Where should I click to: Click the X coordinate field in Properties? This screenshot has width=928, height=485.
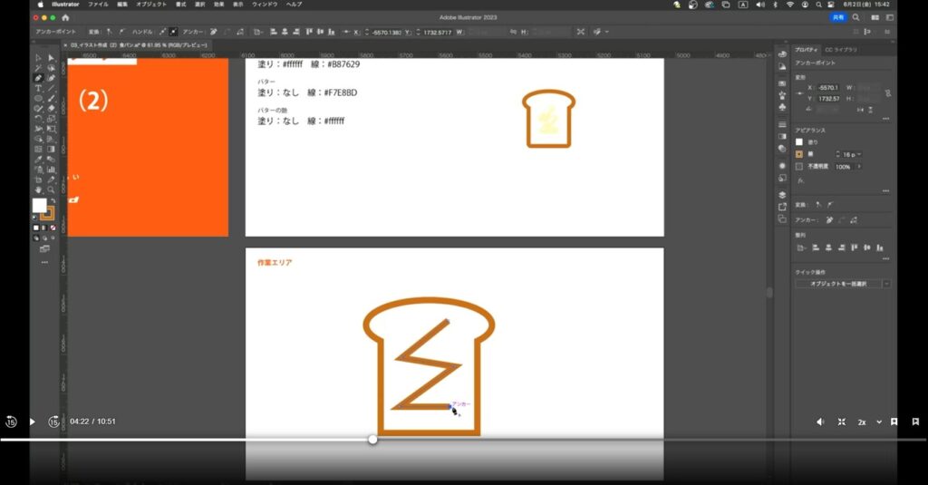pyautogui.click(x=829, y=88)
